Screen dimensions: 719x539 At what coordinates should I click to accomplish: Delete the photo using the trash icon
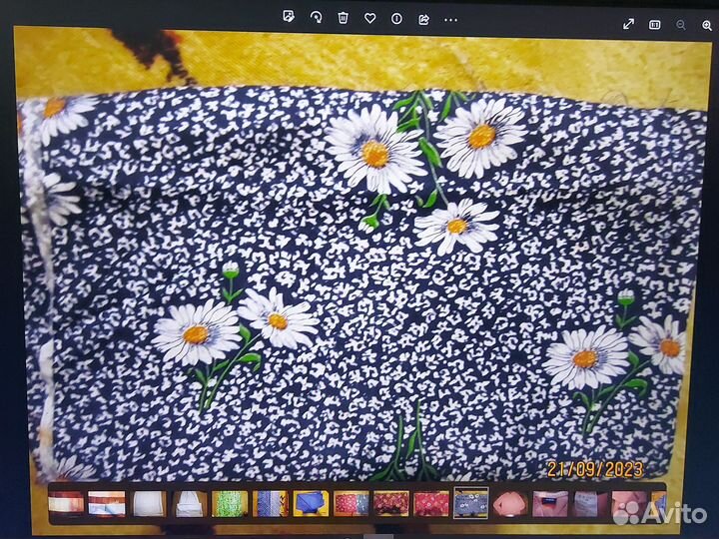click(343, 18)
